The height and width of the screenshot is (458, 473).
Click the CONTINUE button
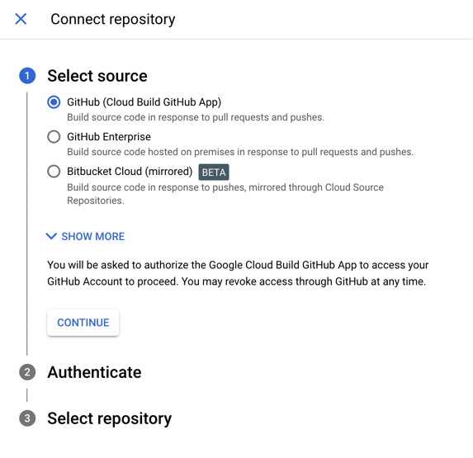pyautogui.click(x=83, y=323)
